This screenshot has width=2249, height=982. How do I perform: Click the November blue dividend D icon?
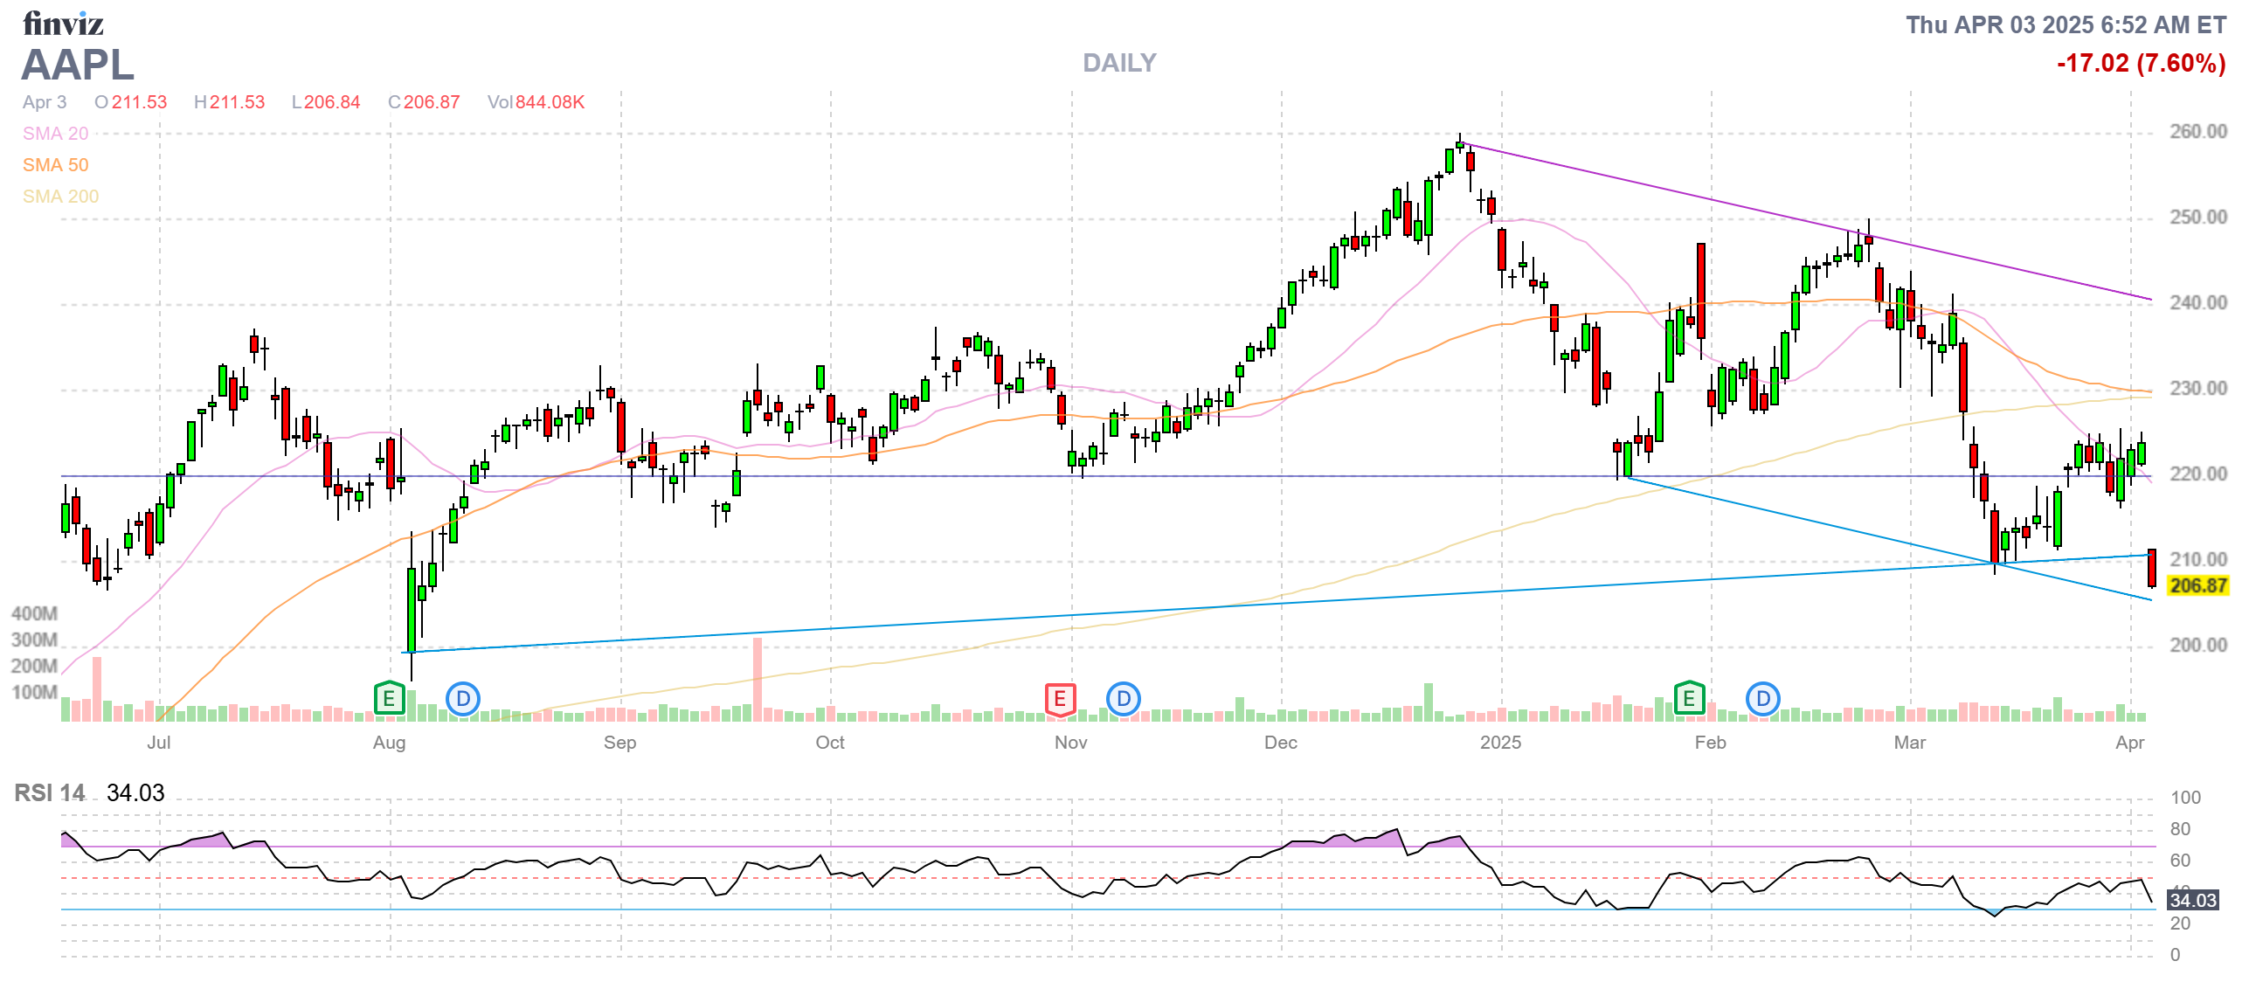point(1124,699)
